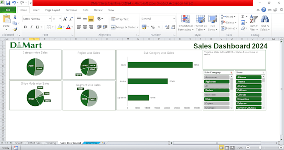This screenshot has height=150, width=284.
Task: Click the Accounting Number Format icon
Action: coord(144,27)
